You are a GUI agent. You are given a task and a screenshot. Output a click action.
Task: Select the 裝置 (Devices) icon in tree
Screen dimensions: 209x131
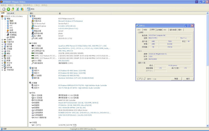(5, 58)
